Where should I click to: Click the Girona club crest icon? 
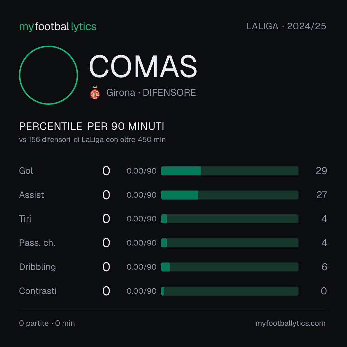pyautogui.click(x=95, y=93)
